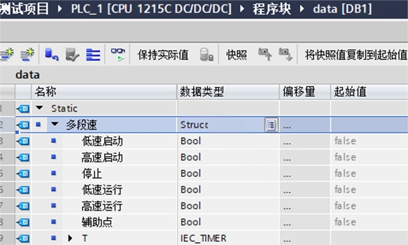Select the 低速启动 name cell
The image size is (408, 245).
[x=102, y=141]
